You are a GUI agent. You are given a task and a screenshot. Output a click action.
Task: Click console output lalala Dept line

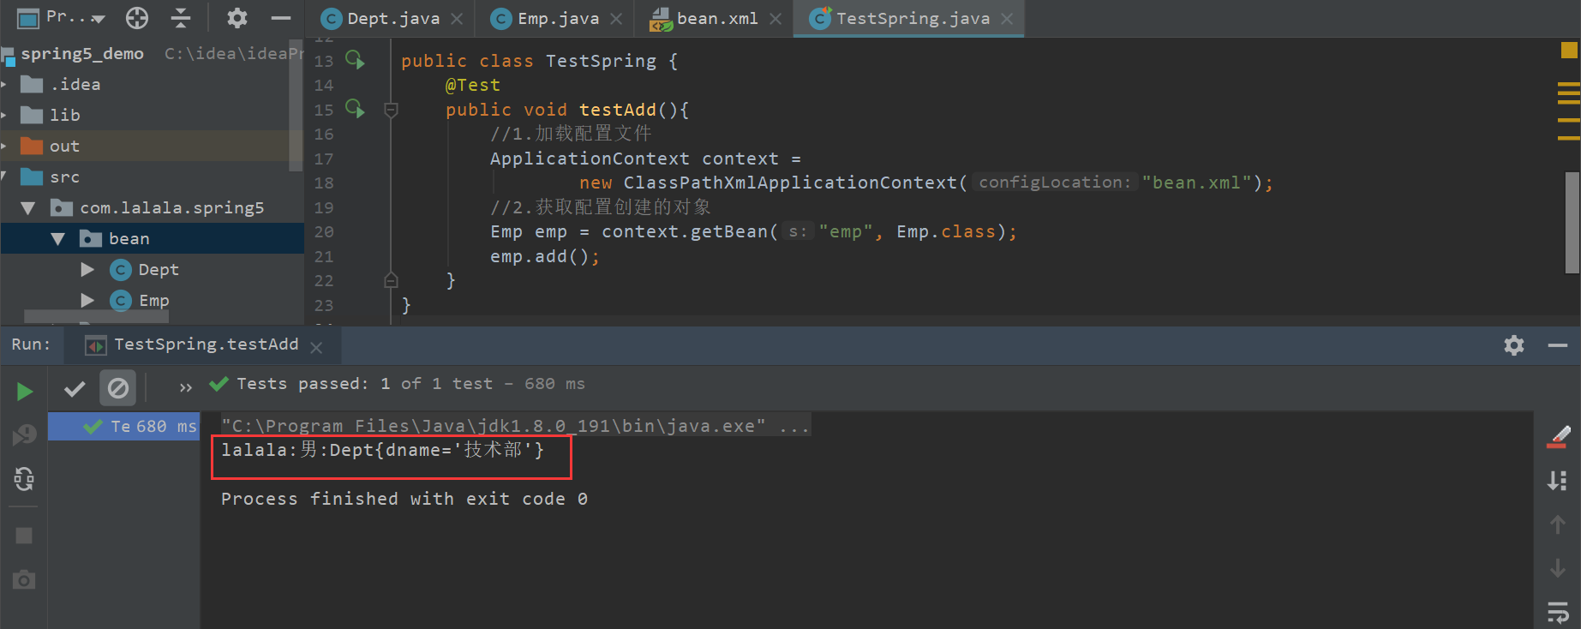[382, 450]
